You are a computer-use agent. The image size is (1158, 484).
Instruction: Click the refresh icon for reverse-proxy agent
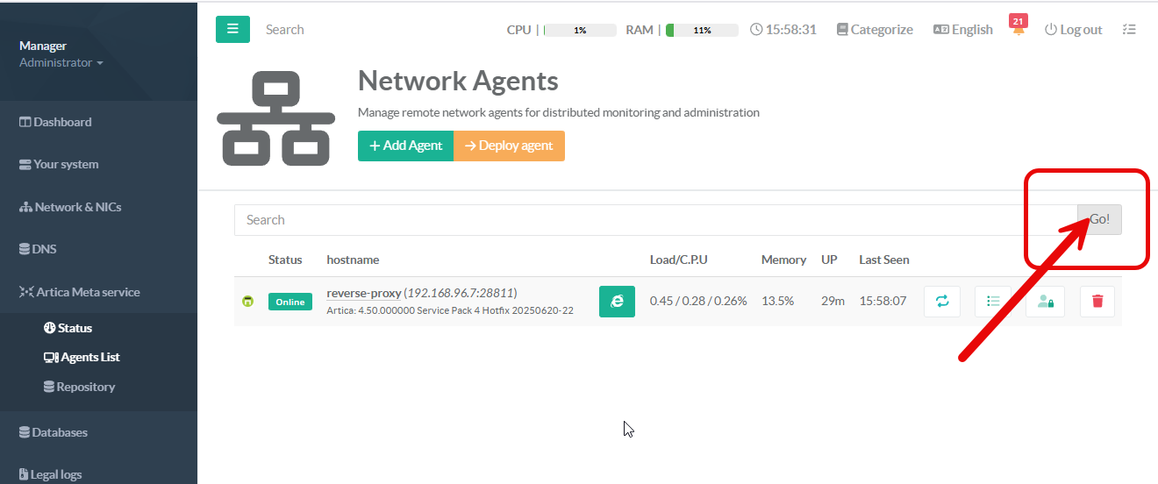(942, 301)
